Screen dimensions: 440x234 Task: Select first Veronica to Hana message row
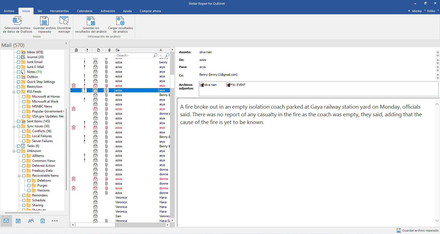point(120,198)
